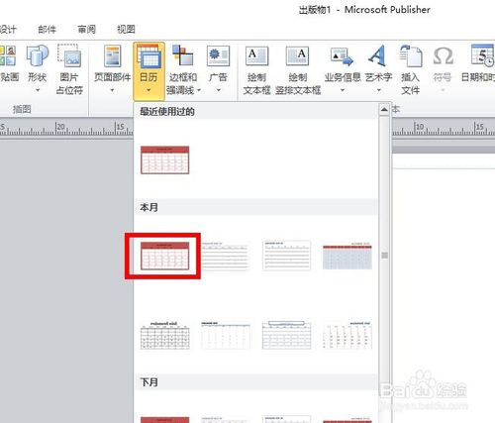This screenshot has height=423, width=495.
Task: Choose the second 本月 calendar with lined rows
Action: coord(226,256)
